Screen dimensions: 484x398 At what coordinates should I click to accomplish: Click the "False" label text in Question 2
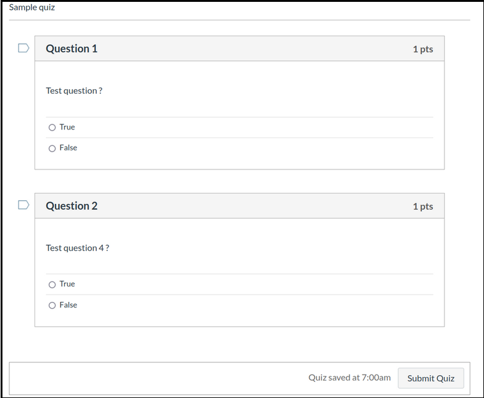point(68,305)
